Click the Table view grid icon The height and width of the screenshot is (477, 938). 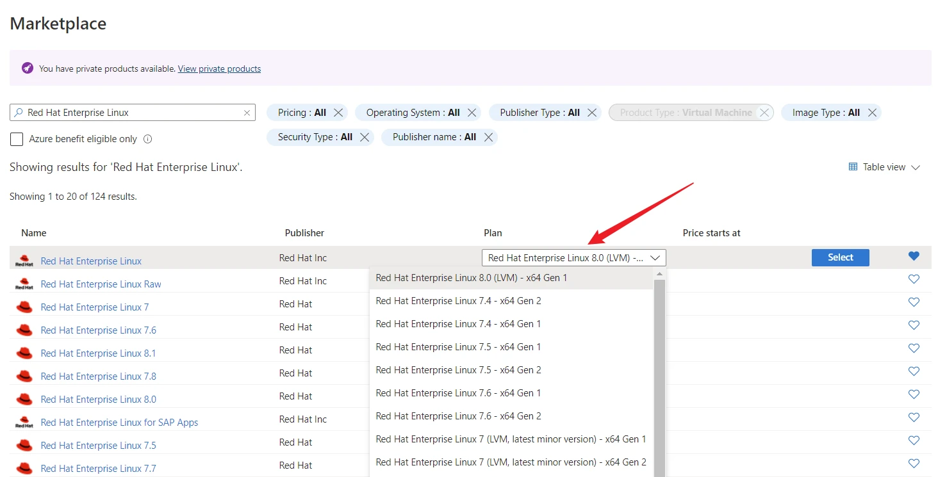tap(853, 167)
